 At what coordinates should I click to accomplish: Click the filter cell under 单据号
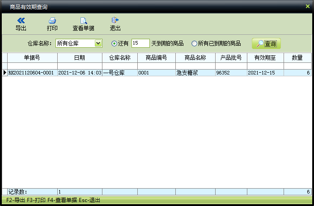pos(33,66)
